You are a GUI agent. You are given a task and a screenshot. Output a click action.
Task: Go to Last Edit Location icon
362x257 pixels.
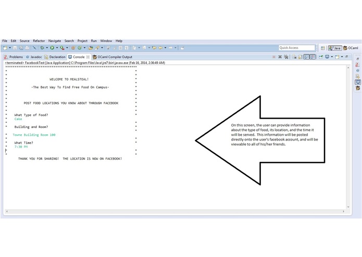click(x=154, y=48)
